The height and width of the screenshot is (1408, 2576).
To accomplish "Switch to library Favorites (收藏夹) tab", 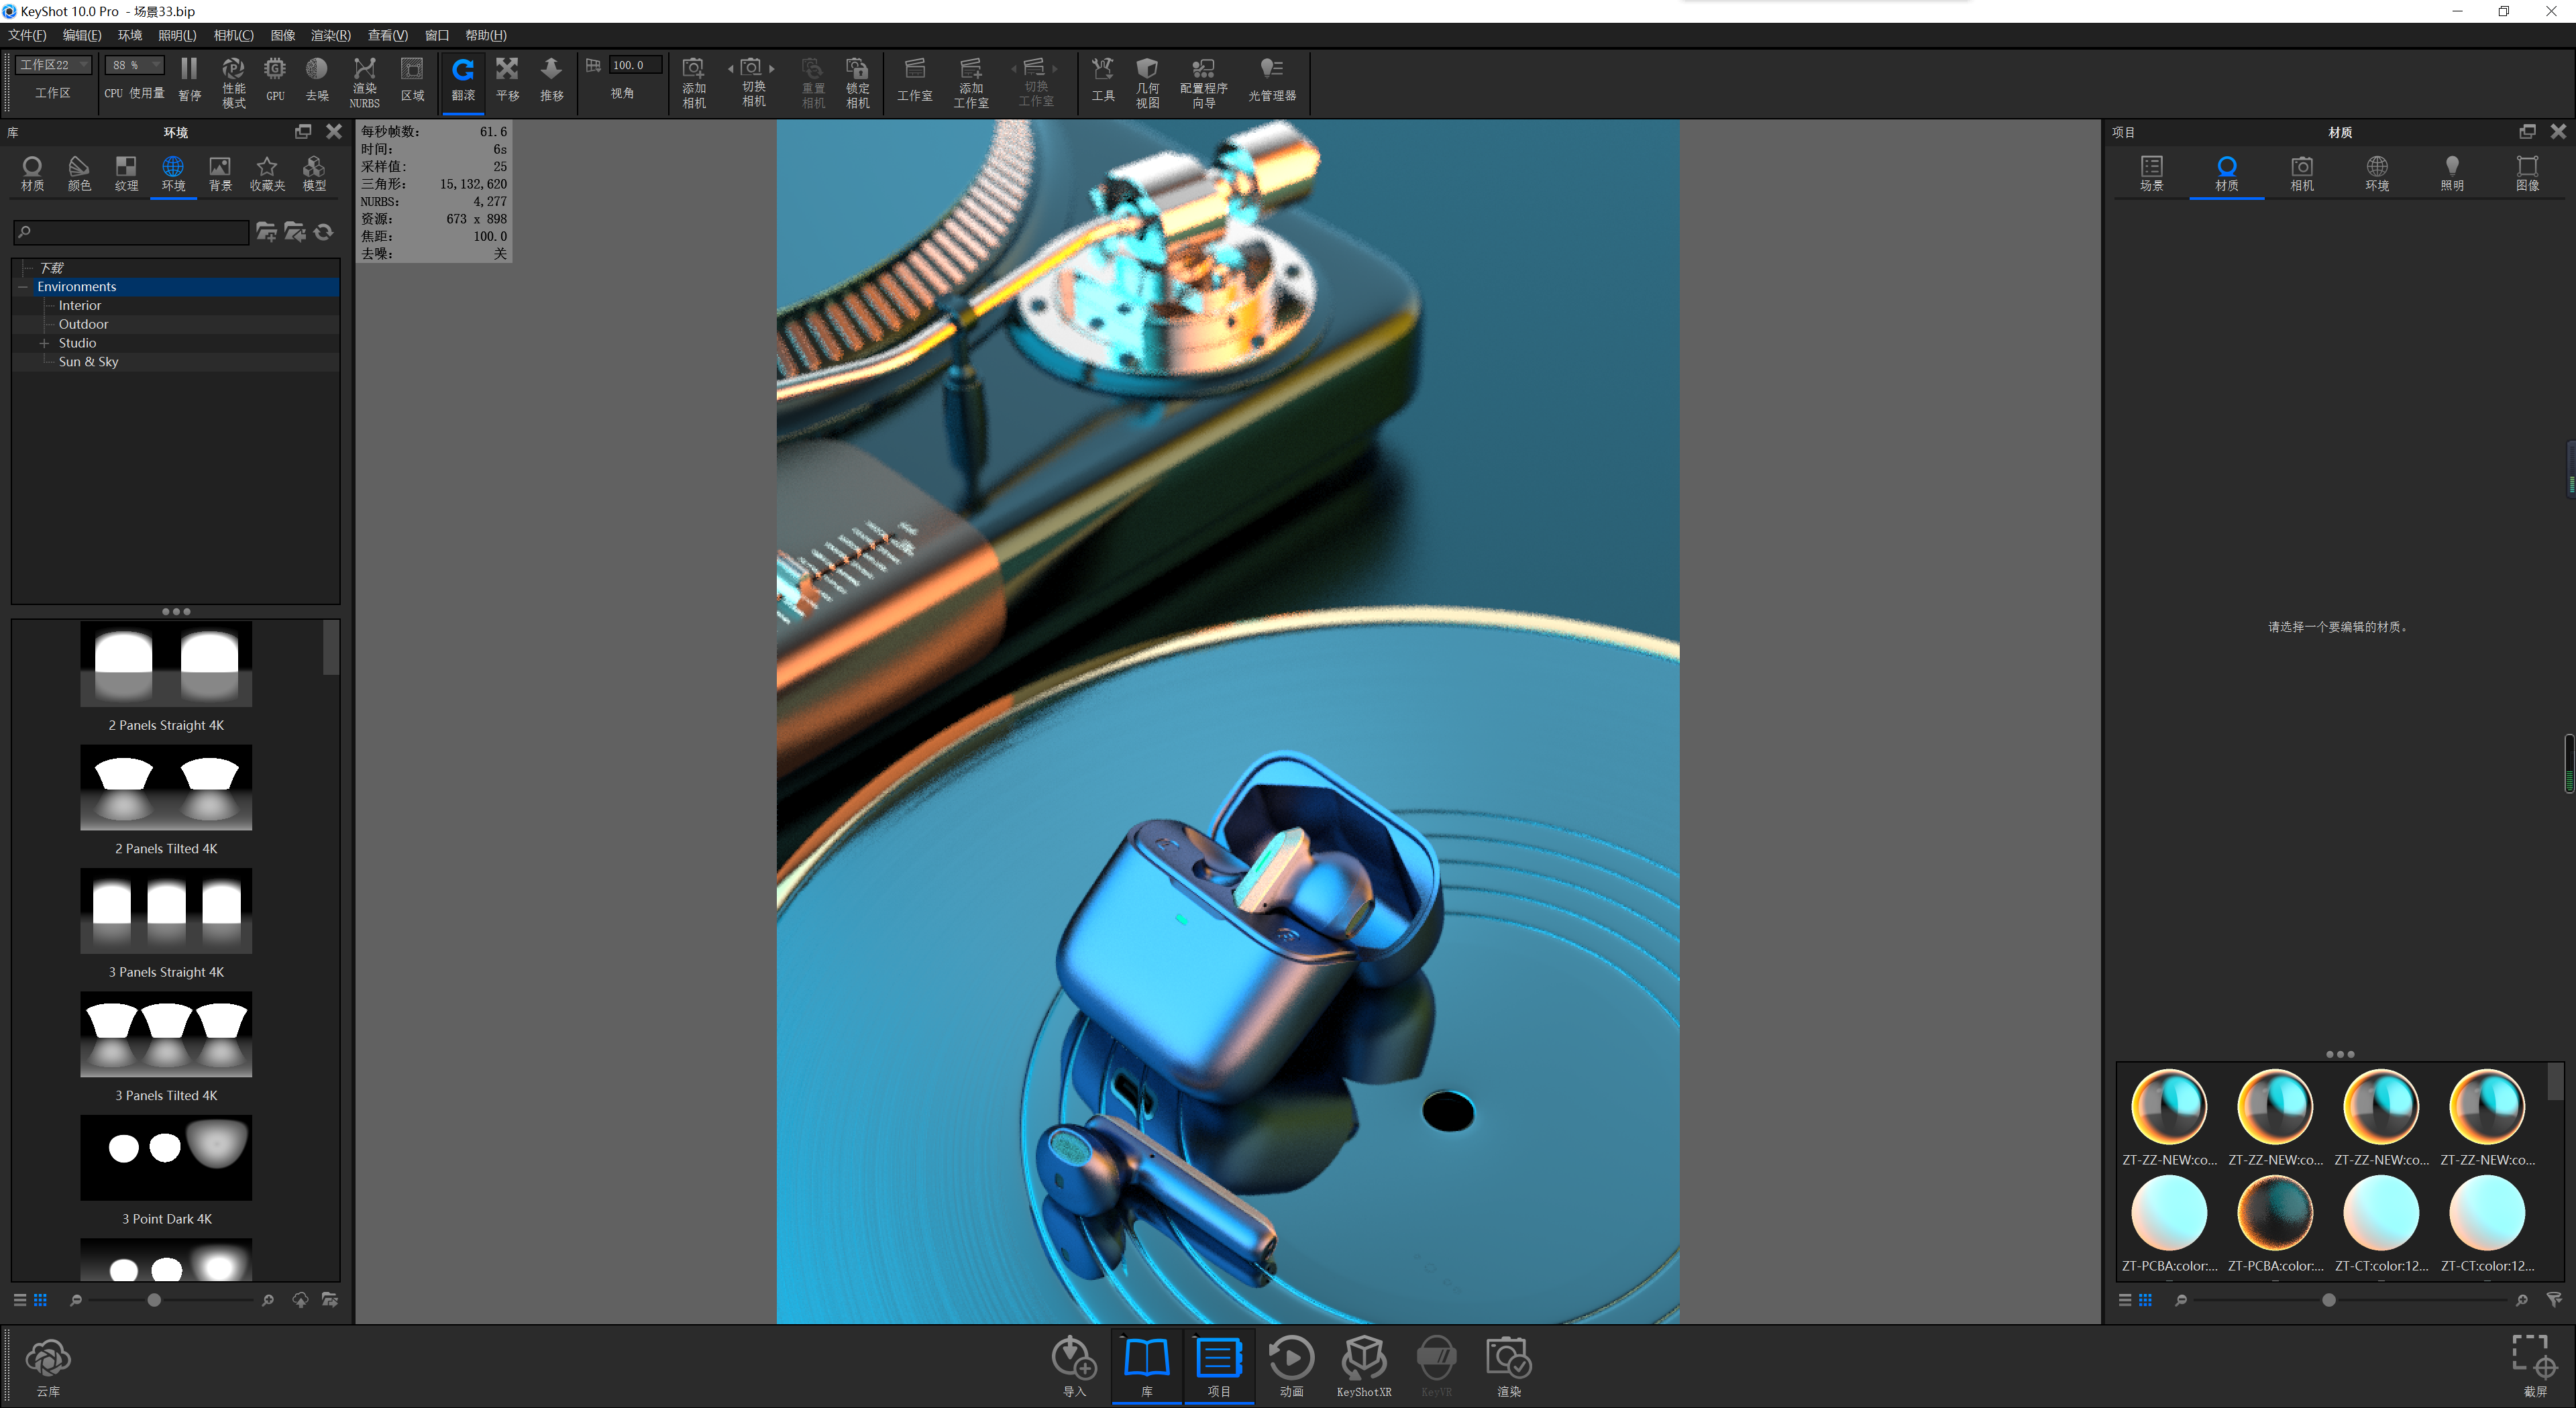I will click(267, 174).
